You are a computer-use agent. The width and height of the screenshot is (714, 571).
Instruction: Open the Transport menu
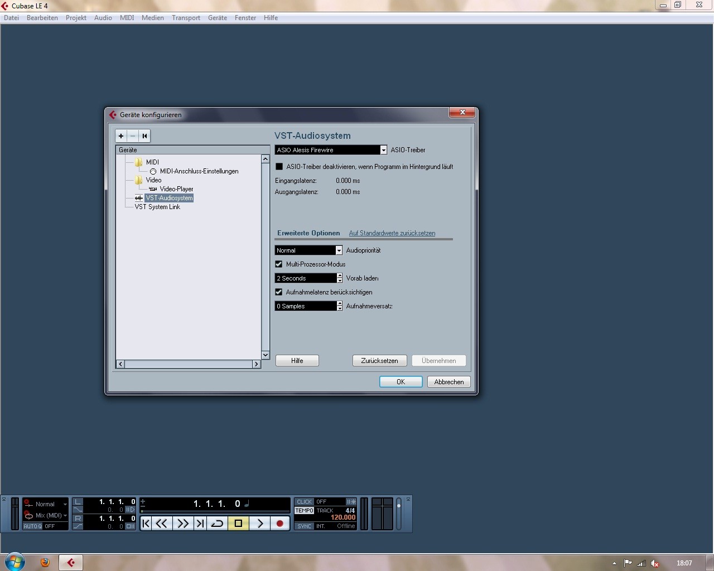[x=186, y=18]
